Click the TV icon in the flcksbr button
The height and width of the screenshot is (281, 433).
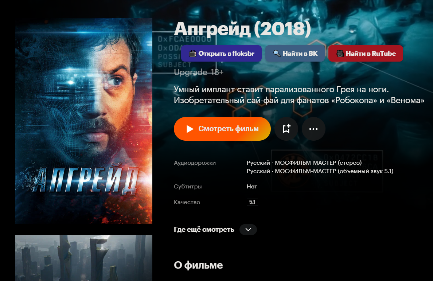[x=192, y=54]
